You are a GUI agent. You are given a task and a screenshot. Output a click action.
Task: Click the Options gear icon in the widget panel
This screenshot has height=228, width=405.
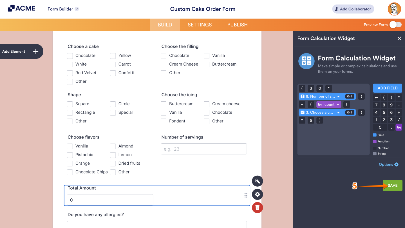[x=397, y=164]
